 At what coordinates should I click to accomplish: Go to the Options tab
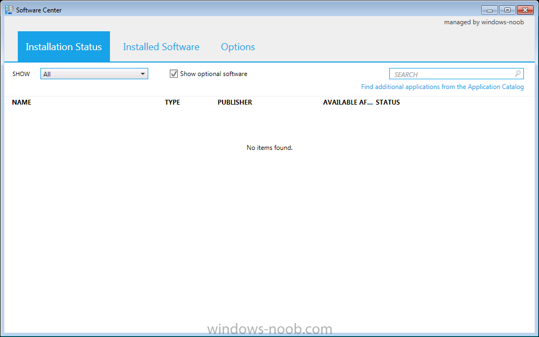pos(238,47)
